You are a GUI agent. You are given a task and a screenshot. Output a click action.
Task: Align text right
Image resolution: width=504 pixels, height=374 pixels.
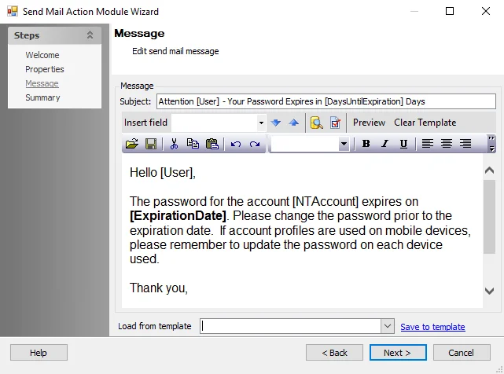(x=465, y=143)
